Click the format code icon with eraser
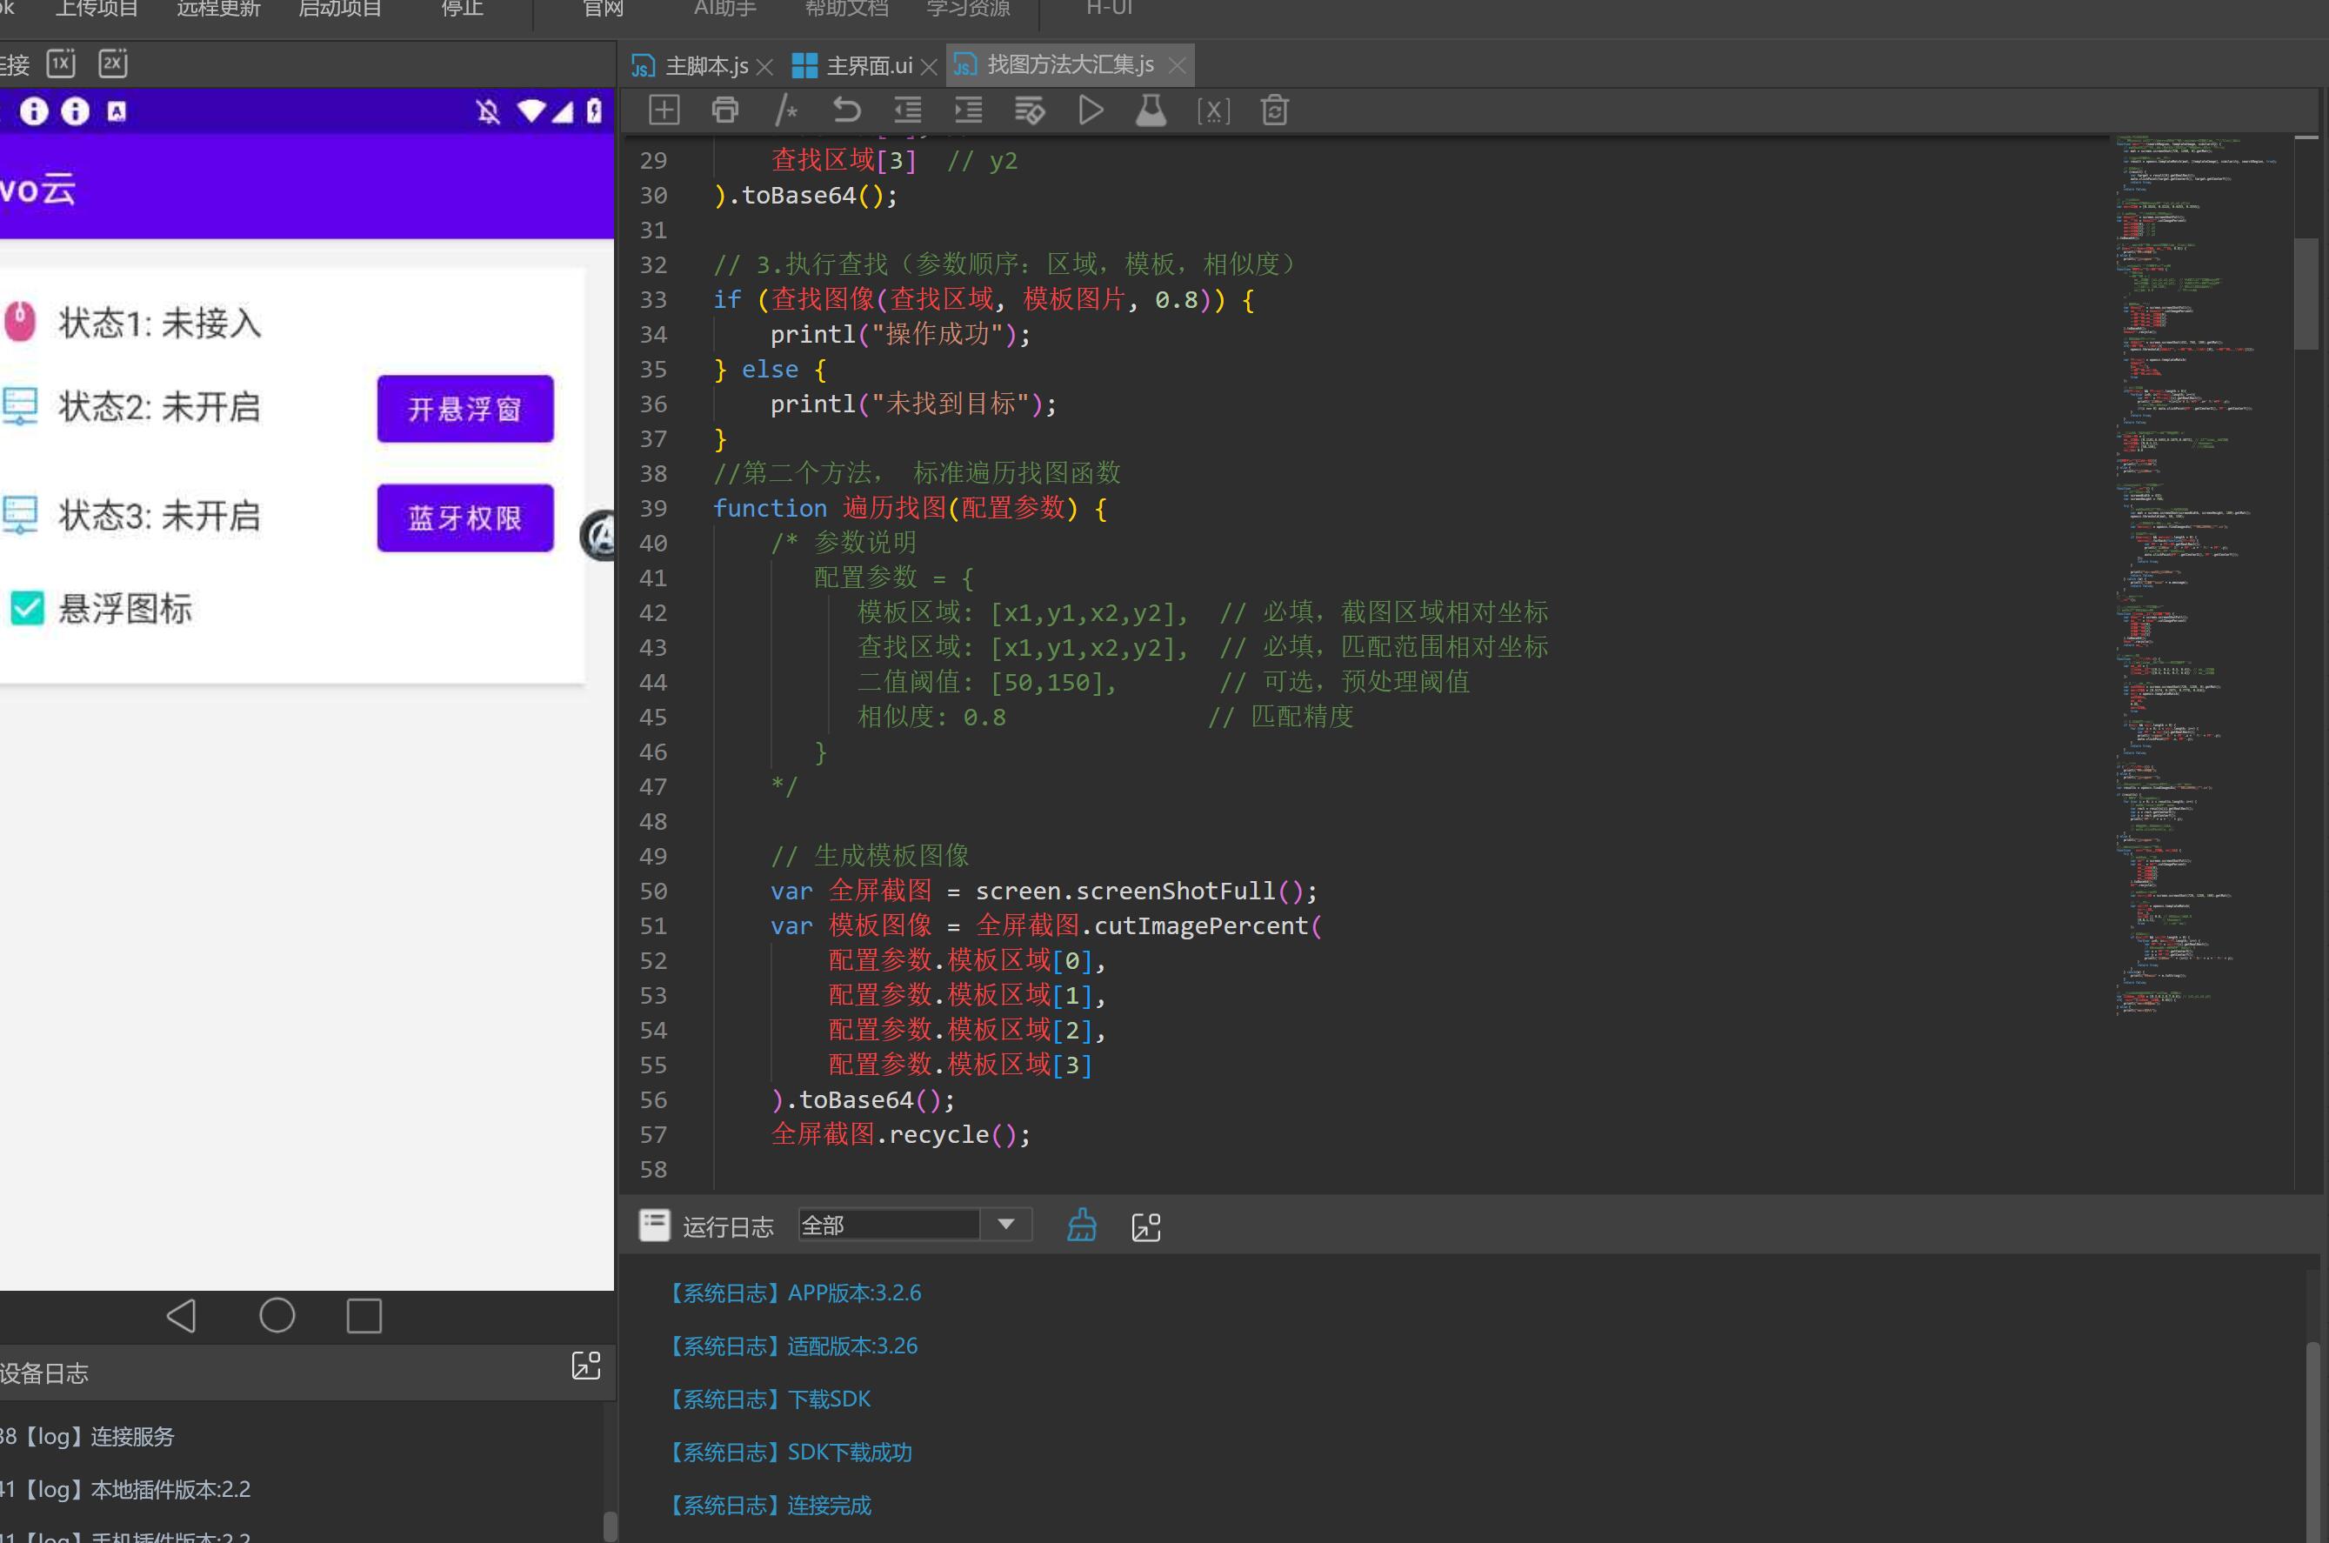 tap(1029, 110)
